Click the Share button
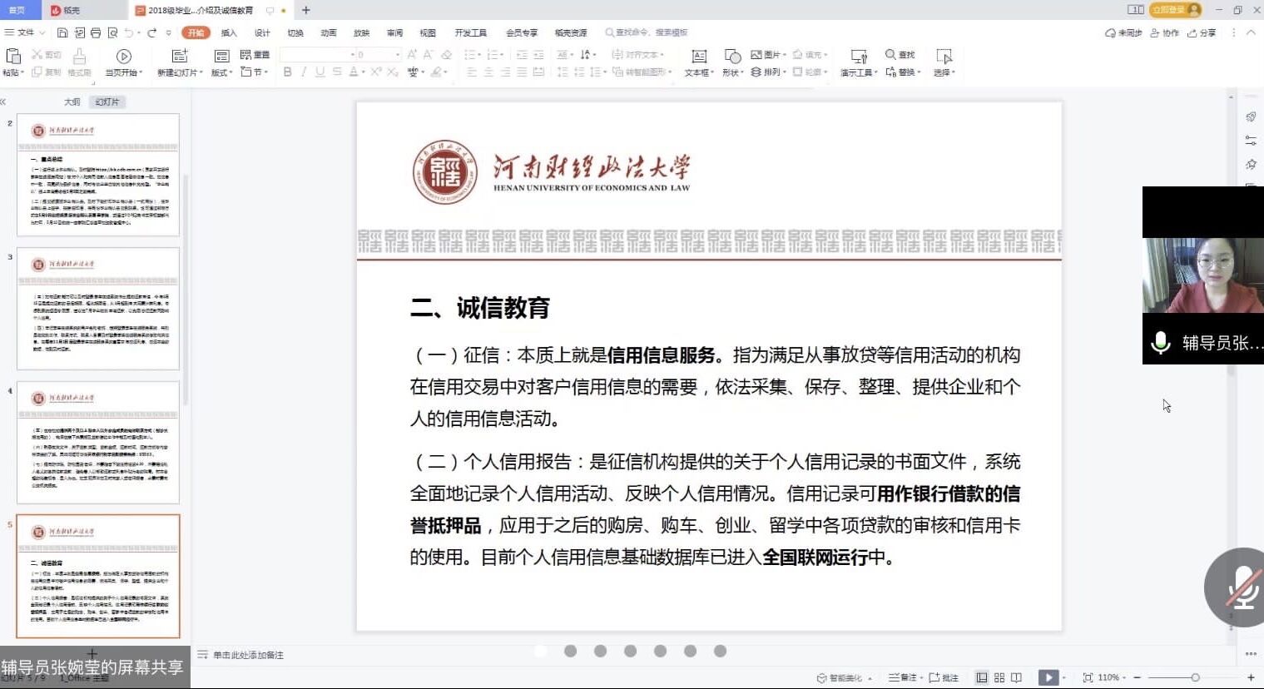The image size is (1264, 689). (x=1202, y=32)
